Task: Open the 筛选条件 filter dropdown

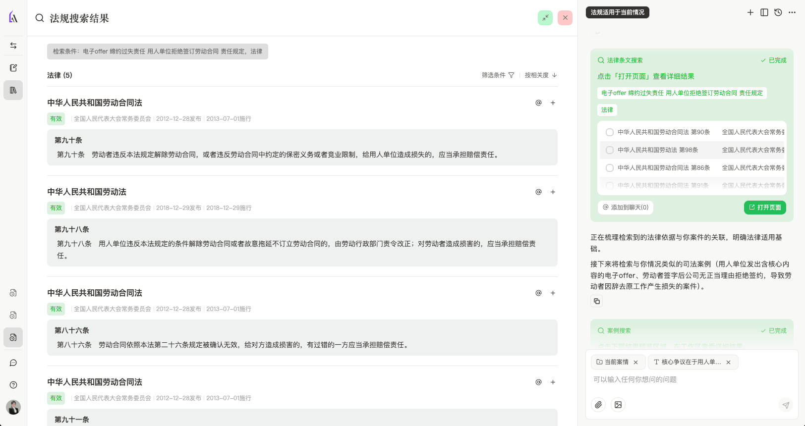Action: 498,75
